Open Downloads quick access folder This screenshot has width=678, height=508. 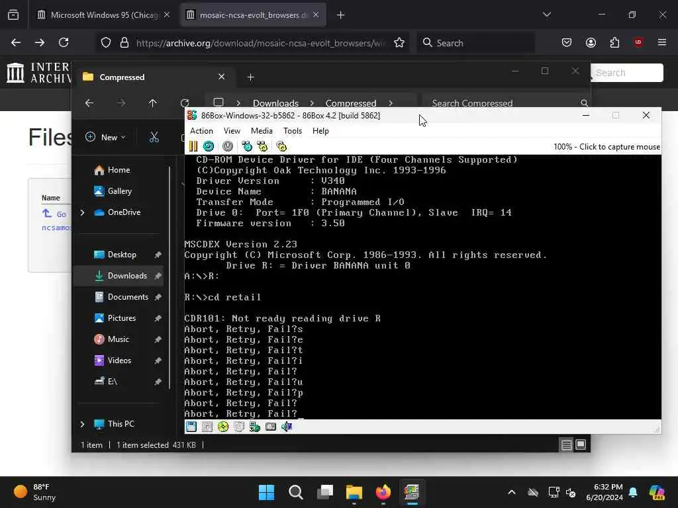tap(127, 276)
